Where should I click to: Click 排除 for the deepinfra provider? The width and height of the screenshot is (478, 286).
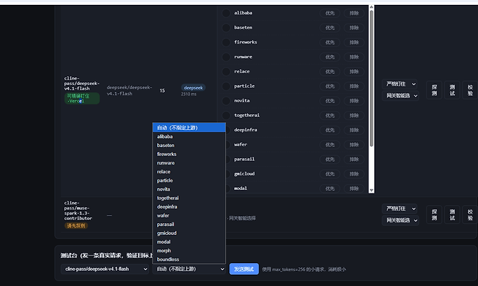tap(354, 130)
